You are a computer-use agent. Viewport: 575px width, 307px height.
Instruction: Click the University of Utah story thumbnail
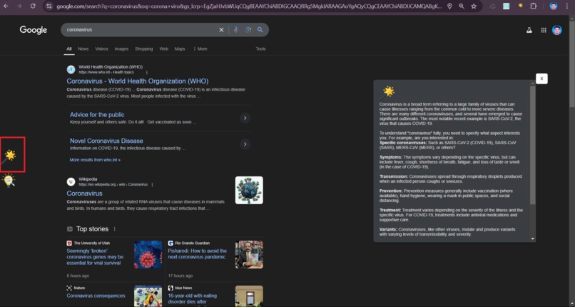point(148,255)
